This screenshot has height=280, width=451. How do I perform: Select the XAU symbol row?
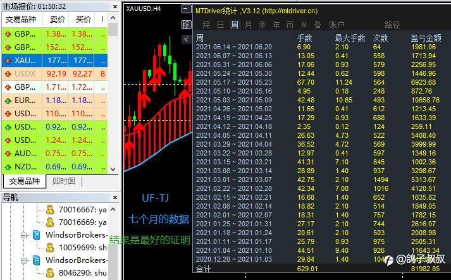tap(54, 61)
